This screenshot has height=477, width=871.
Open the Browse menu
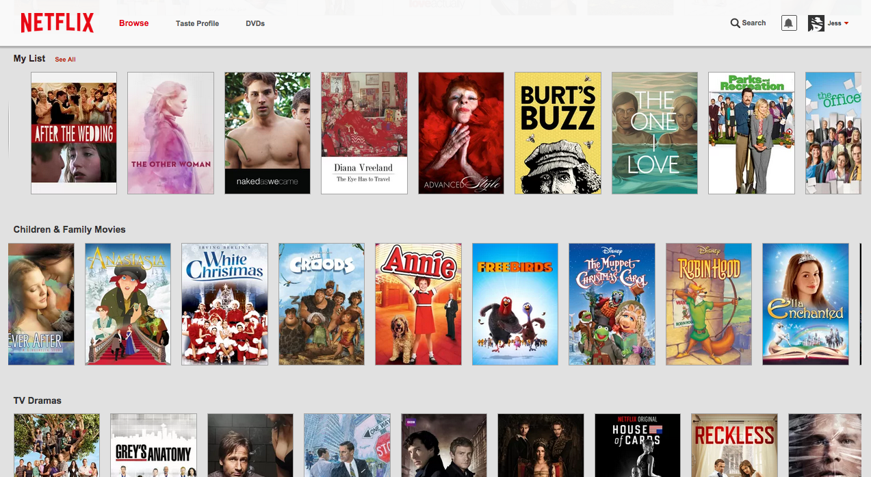[133, 23]
